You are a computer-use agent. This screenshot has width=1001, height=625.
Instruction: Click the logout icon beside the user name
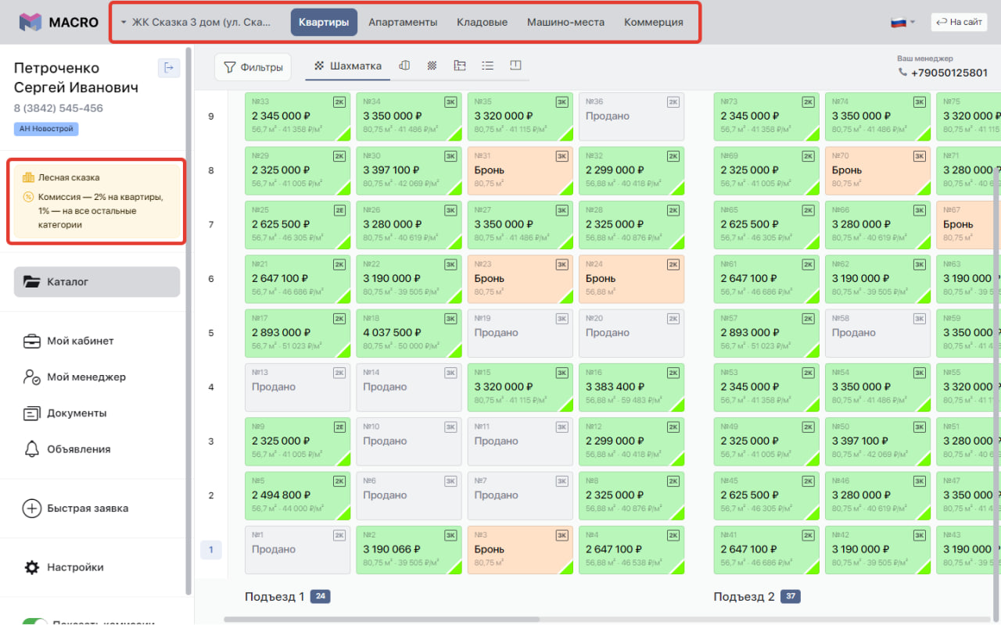[x=169, y=68]
